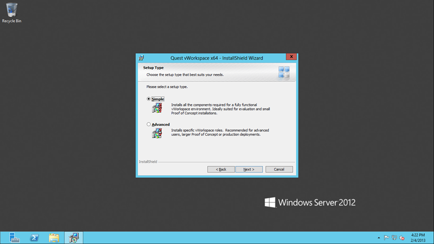The image size is (434, 244).
Task: Select the Advanced setup type radio button
Action: coord(149,124)
